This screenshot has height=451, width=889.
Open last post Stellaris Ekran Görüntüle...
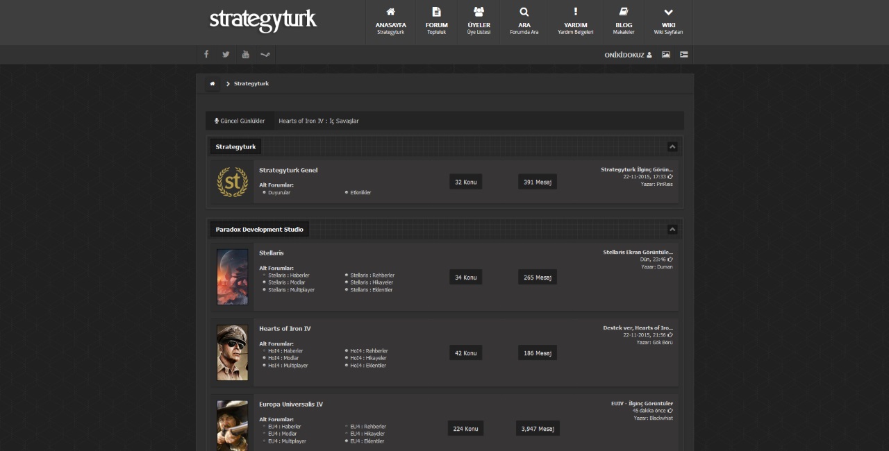click(x=638, y=252)
